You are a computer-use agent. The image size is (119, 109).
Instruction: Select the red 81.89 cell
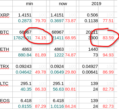click(x=39, y=55)
